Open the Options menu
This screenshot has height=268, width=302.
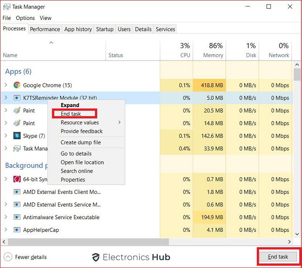pos(25,18)
